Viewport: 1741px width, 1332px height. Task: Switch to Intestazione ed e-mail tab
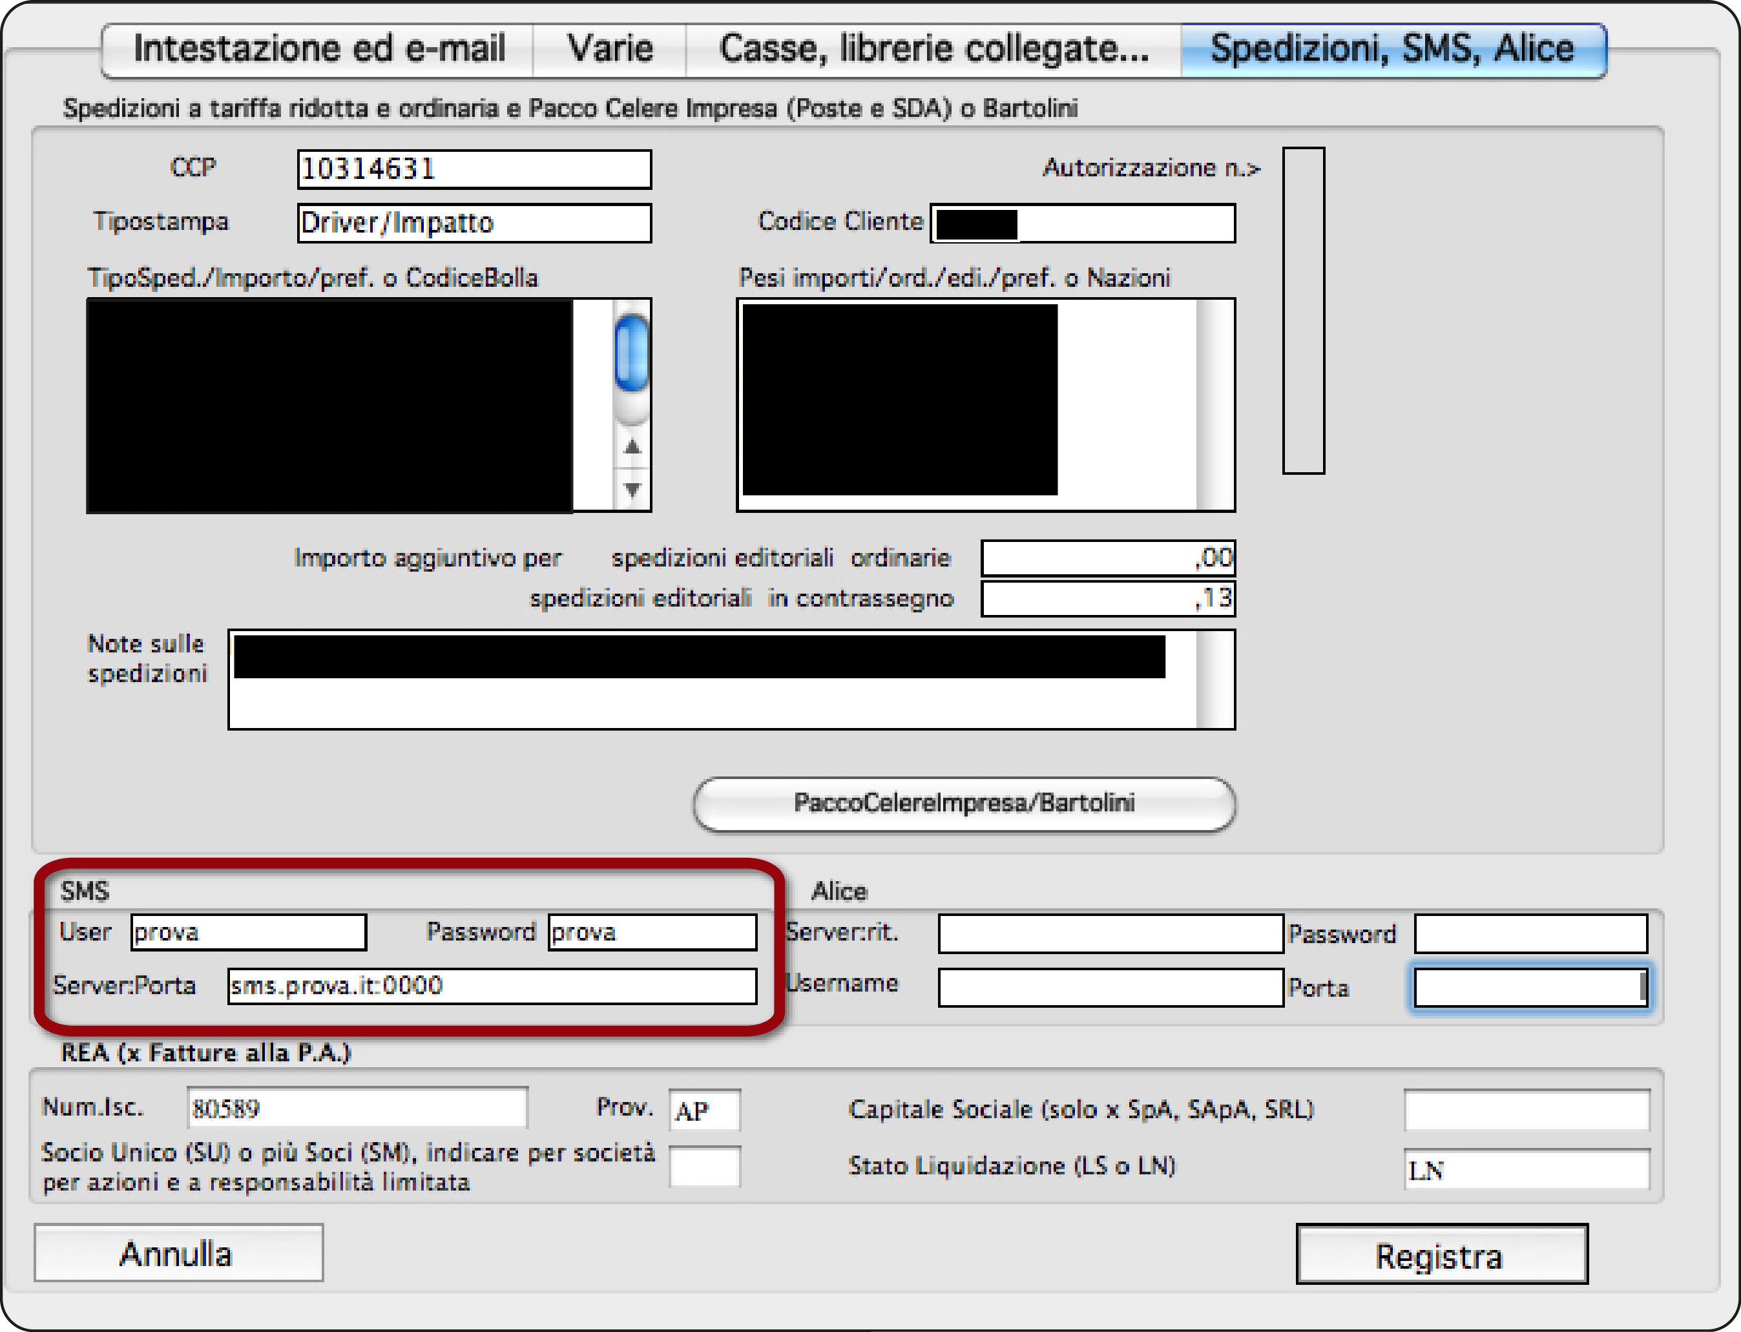coord(317,50)
